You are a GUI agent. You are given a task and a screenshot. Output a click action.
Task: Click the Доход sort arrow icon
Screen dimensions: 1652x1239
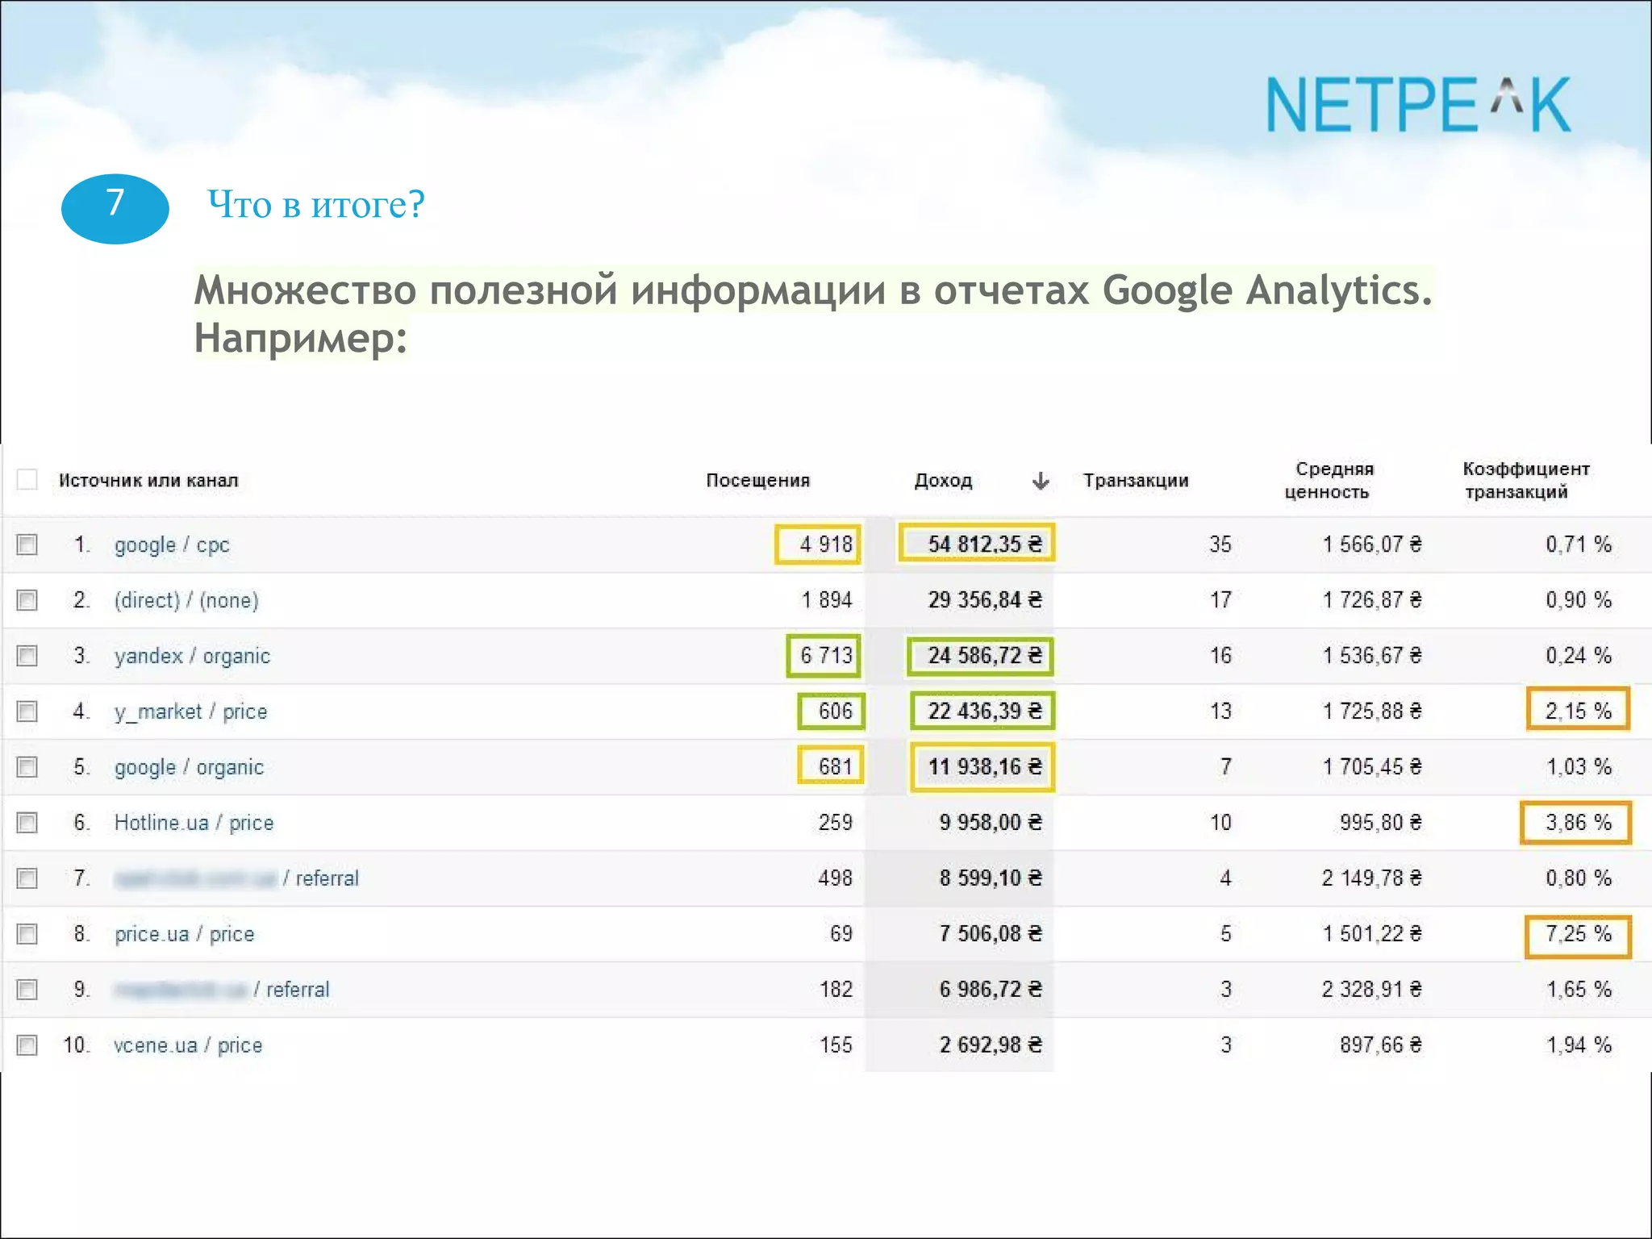click(x=1041, y=481)
